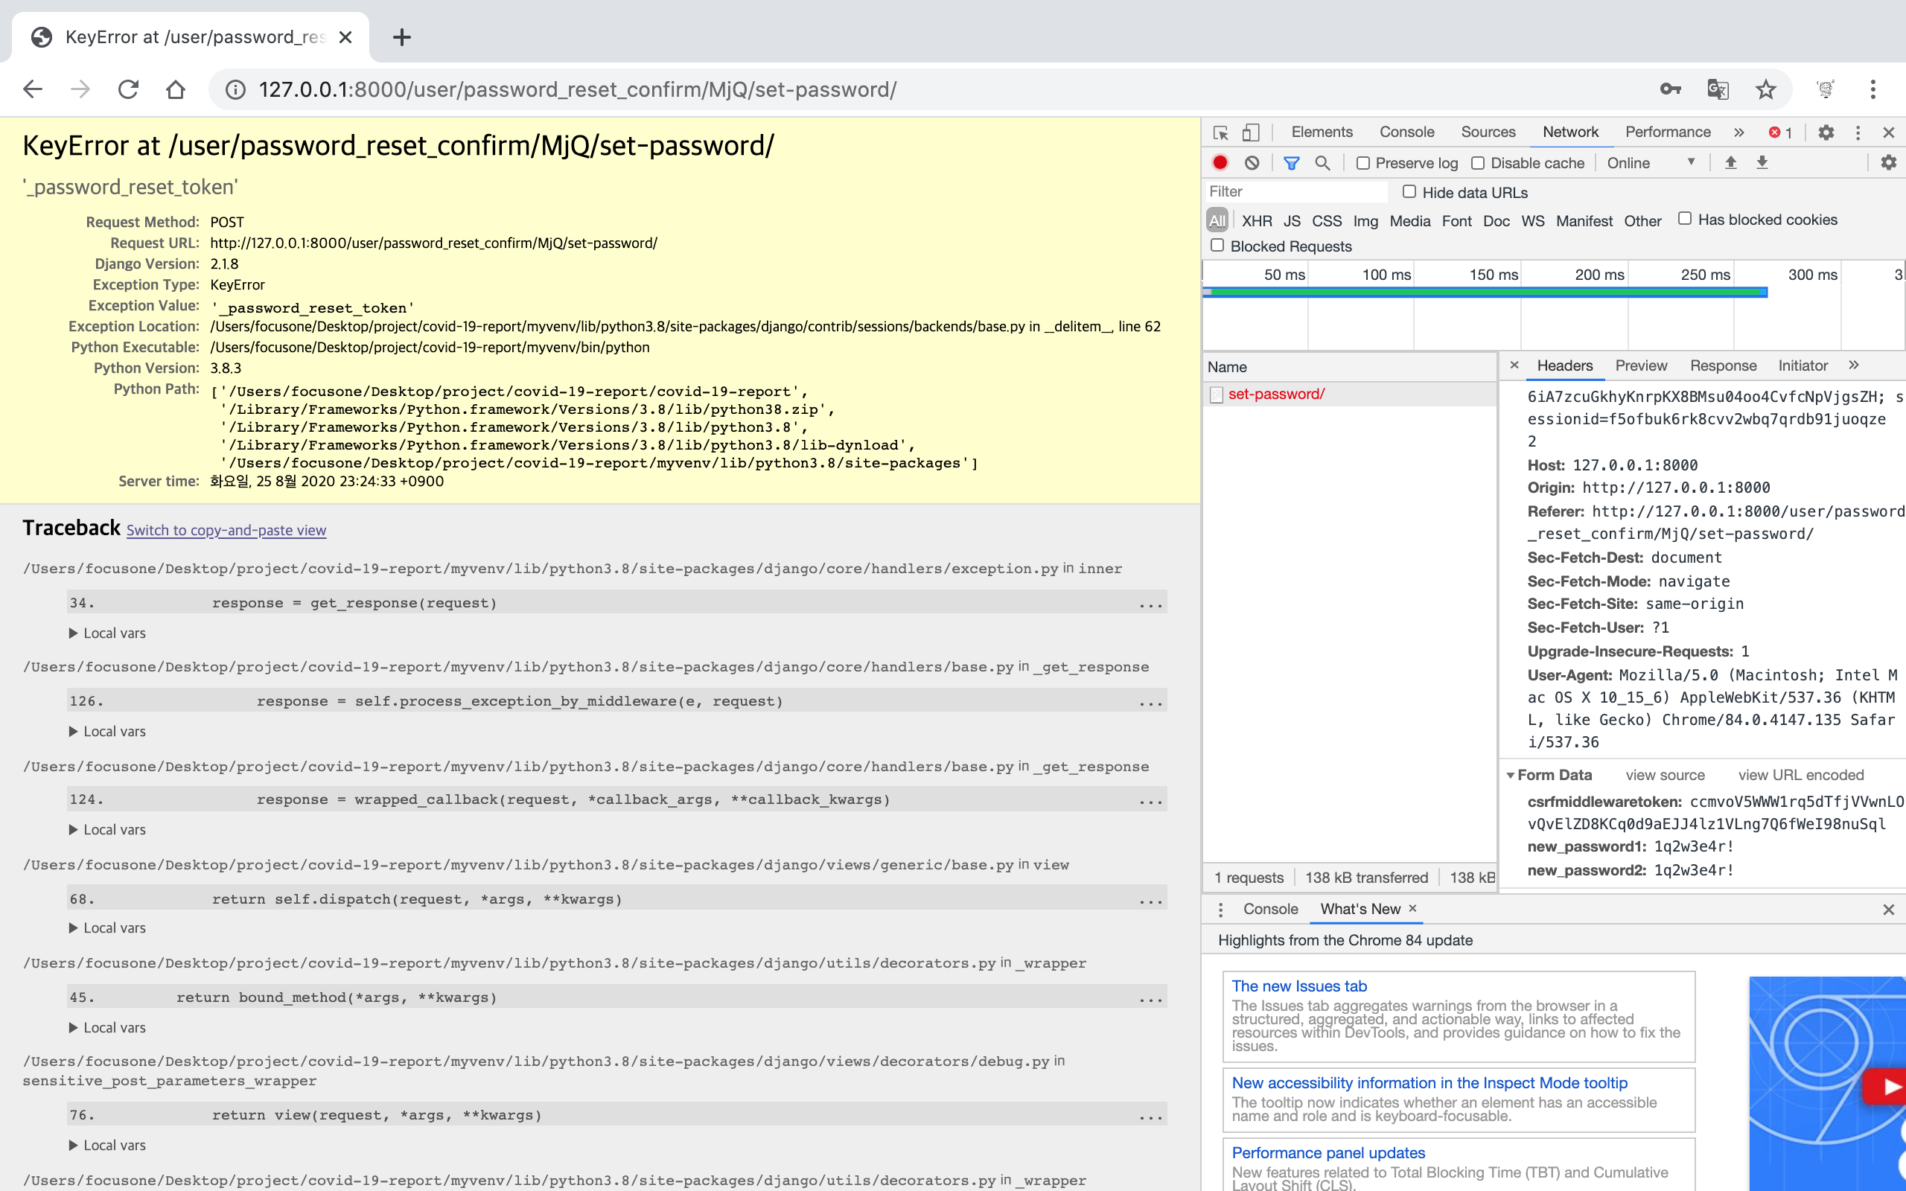Toggle the device toolbar icon
The height and width of the screenshot is (1191, 1906).
coord(1251,132)
